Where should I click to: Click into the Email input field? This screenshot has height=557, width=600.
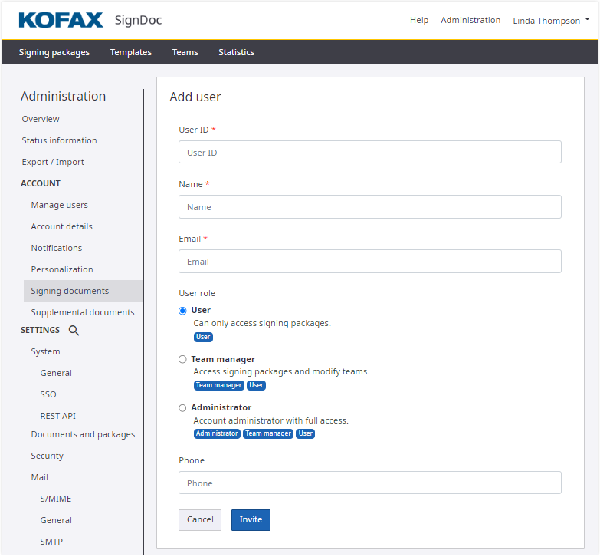tap(369, 262)
